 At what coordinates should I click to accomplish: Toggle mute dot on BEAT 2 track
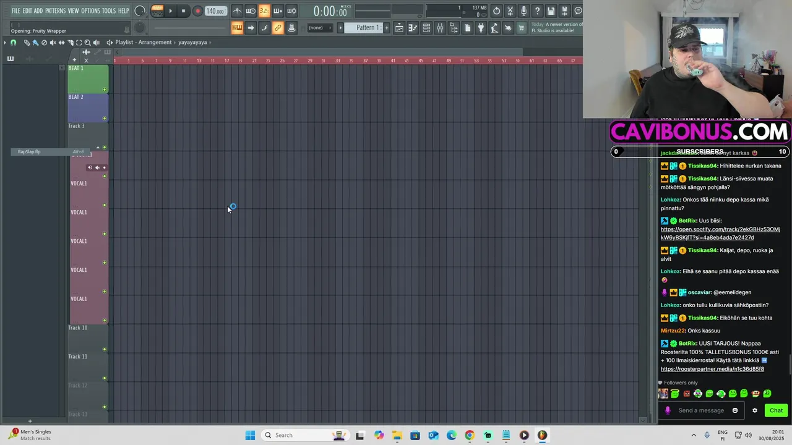pyautogui.click(x=105, y=119)
